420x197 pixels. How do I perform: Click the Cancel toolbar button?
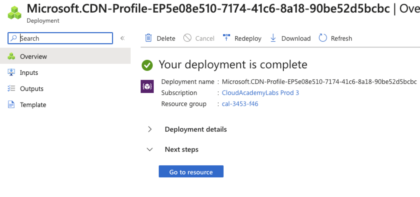click(199, 38)
